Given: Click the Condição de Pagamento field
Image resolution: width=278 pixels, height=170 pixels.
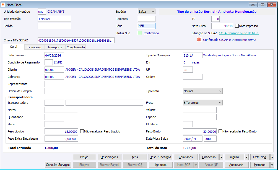Looking at the screenshot, I should tap(49, 62).
